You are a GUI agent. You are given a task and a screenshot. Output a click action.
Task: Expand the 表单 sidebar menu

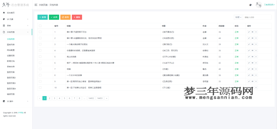[16, 26]
